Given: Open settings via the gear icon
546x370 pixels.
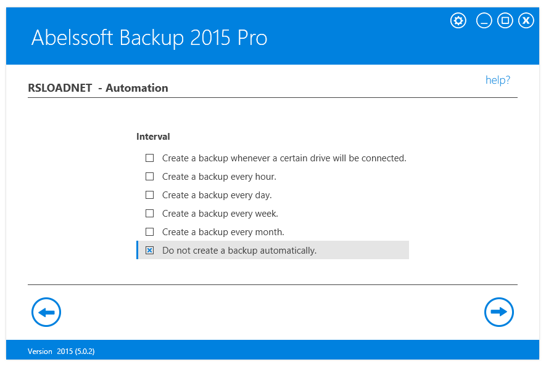Looking at the screenshot, I should click(x=458, y=21).
